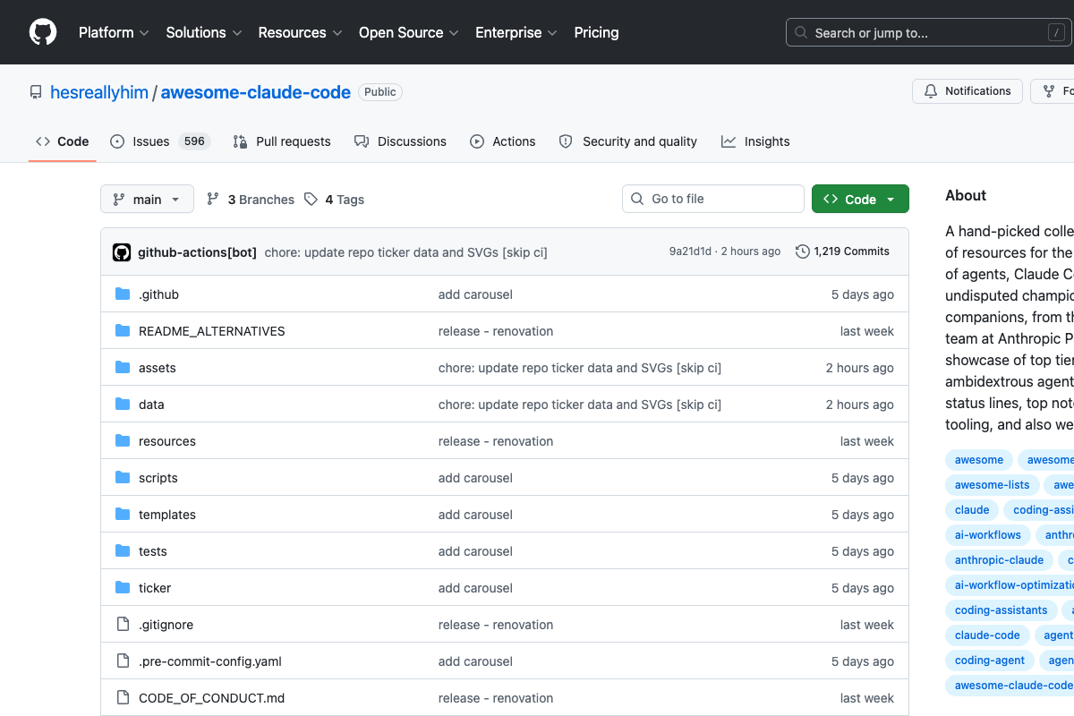Open the Security and quality tab
Screen dimensions: 1074x716
628,141
